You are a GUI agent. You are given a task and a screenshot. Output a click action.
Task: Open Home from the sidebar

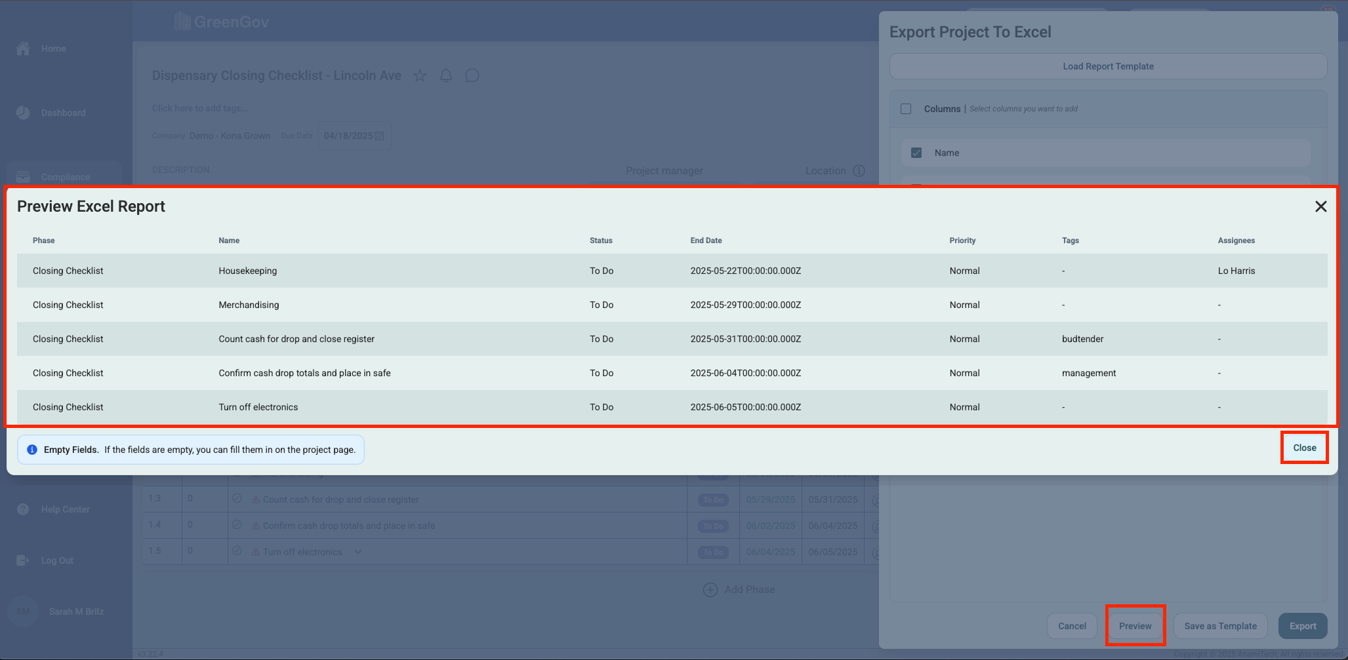pyautogui.click(x=23, y=49)
